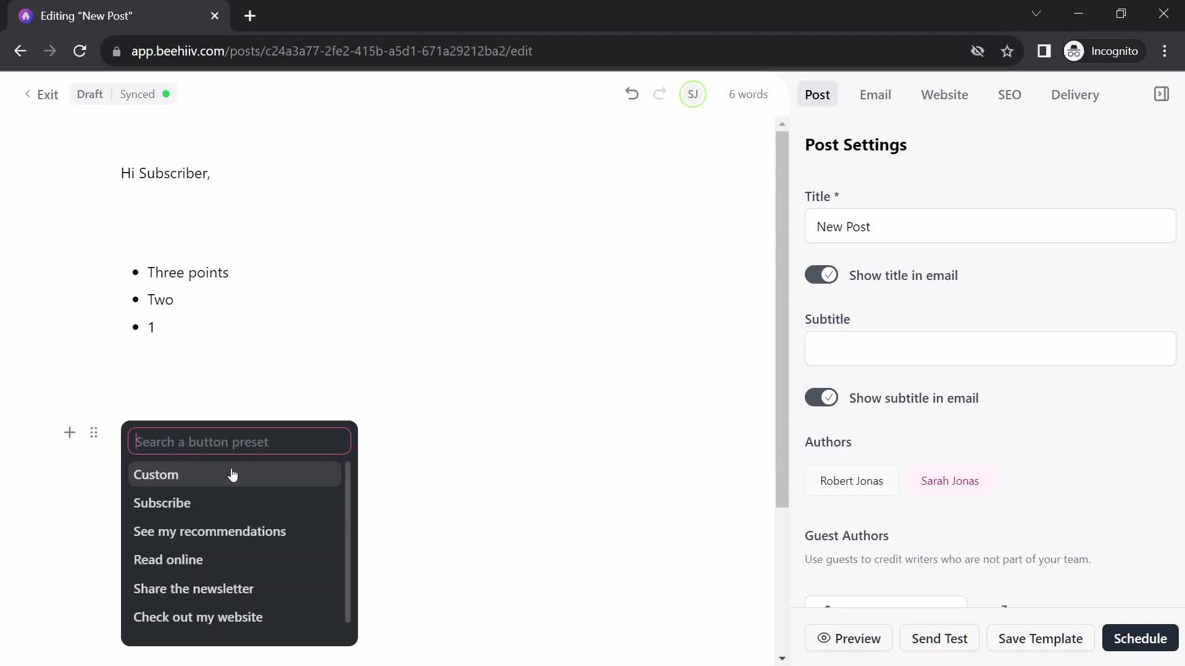Switch to SEO tab in post settings
Viewport: 1185px width, 666px height.
(1009, 94)
